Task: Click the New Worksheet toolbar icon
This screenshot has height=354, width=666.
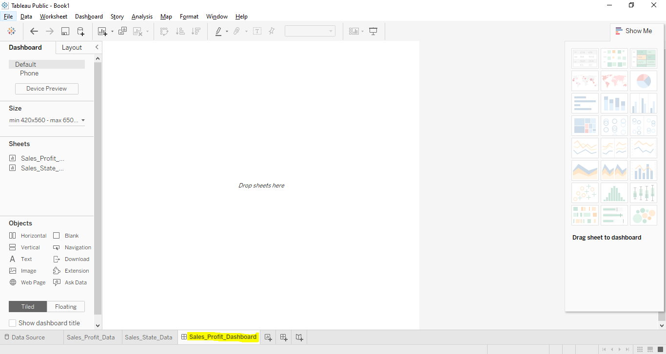Action: coord(102,31)
